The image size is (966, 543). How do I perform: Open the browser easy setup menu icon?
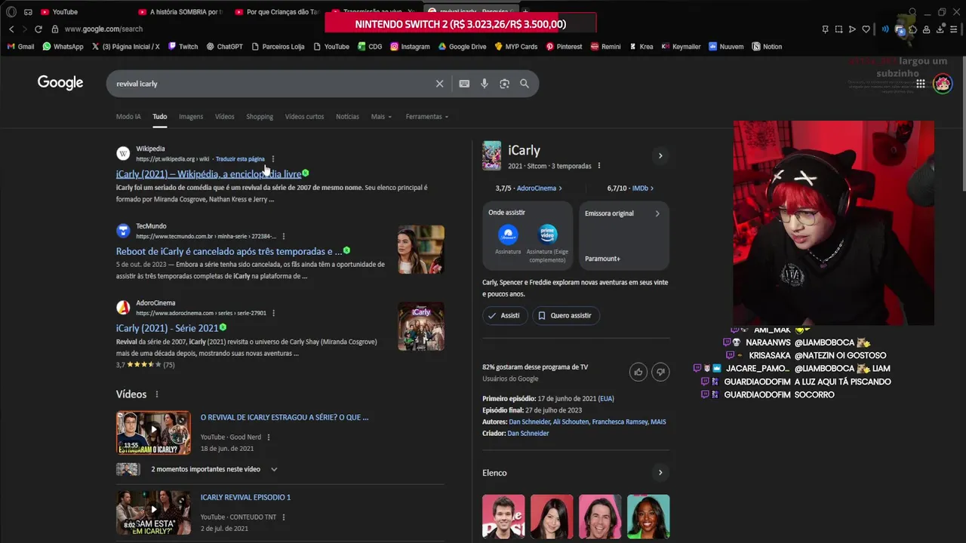click(954, 29)
